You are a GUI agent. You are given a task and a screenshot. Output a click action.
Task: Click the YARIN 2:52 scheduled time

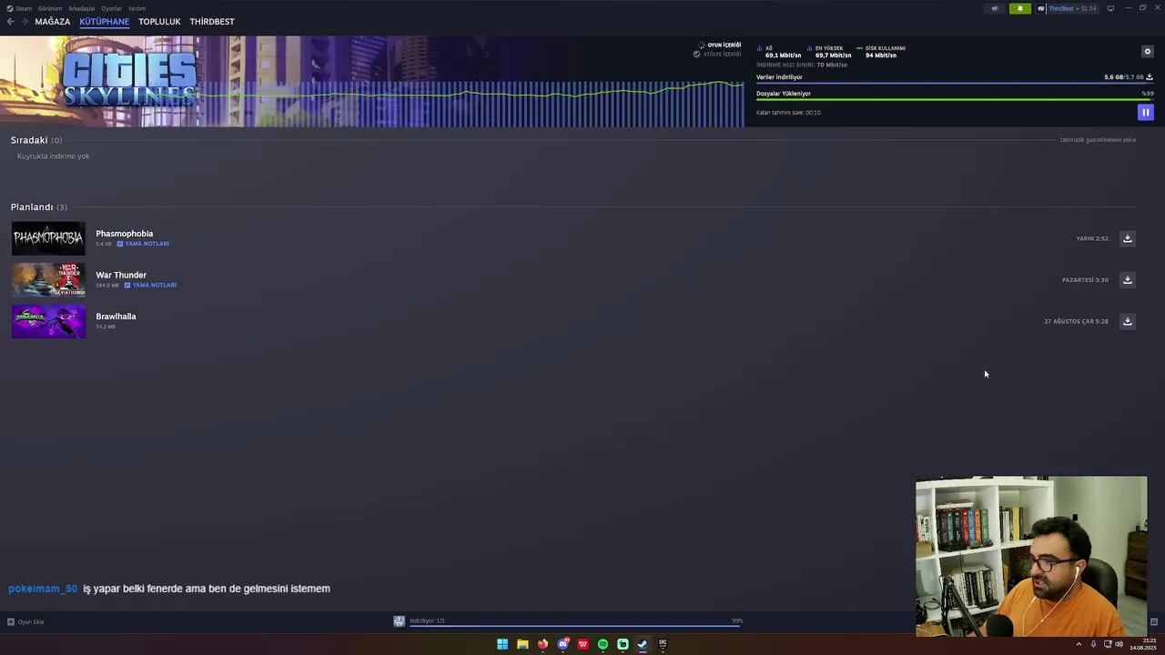point(1092,238)
